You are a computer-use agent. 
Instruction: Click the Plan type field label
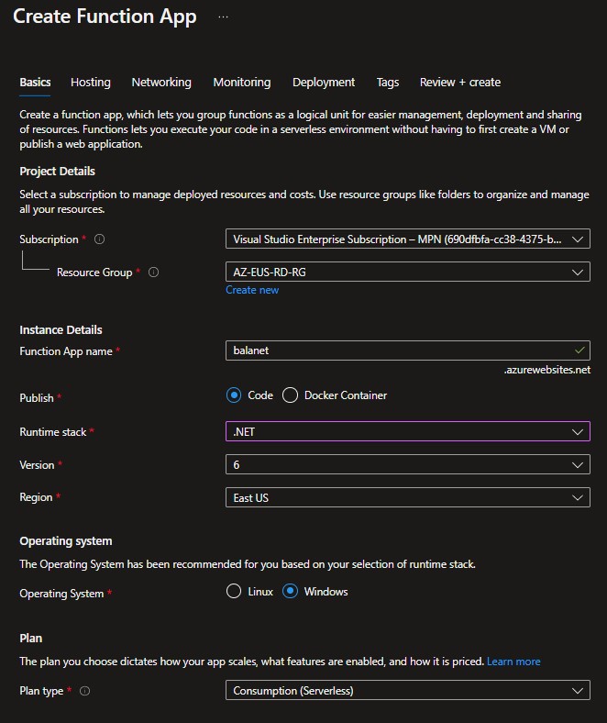pyautogui.click(x=41, y=691)
